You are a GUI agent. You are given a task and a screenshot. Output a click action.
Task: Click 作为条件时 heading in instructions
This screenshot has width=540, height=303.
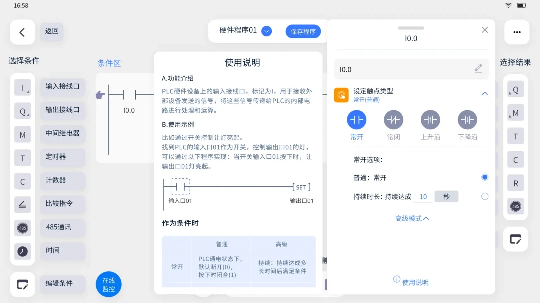click(180, 223)
